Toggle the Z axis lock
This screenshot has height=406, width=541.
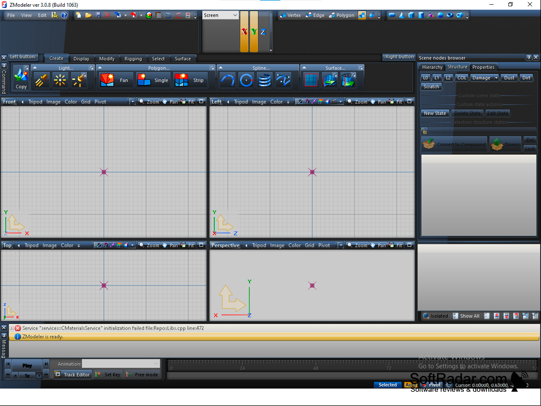pyautogui.click(x=263, y=32)
